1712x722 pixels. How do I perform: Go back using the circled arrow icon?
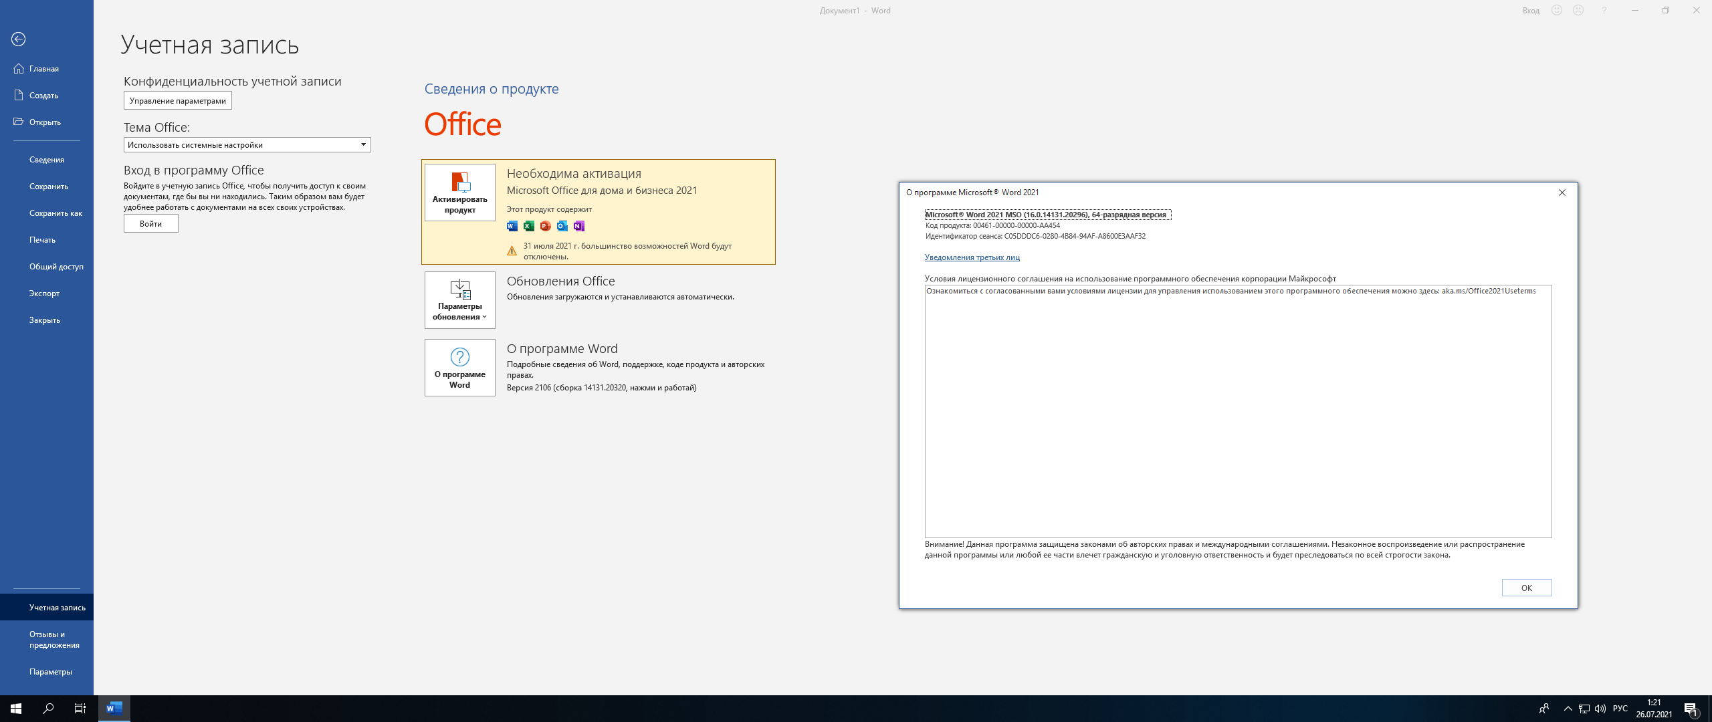coord(19,39)
